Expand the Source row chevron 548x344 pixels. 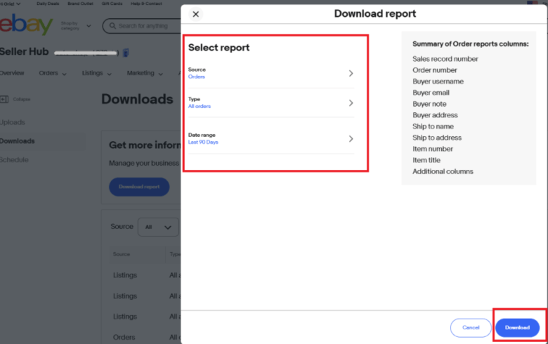point(351,73)
